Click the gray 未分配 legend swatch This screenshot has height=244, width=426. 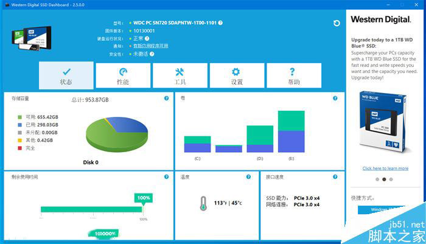(x=19, y=133)
